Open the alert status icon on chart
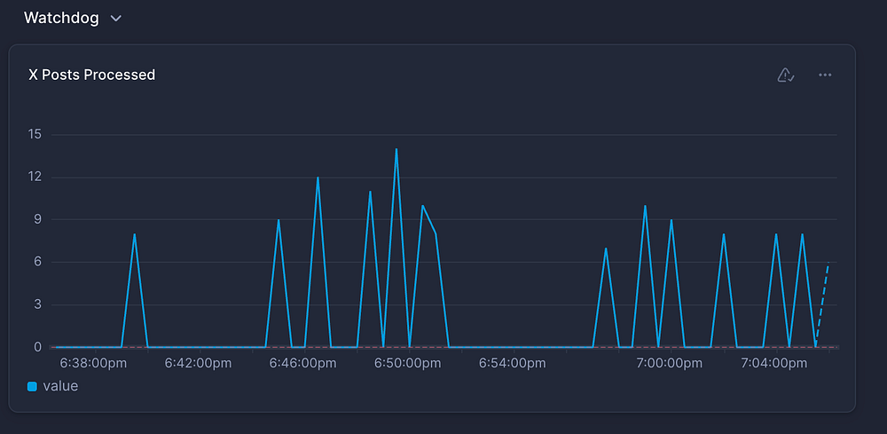This screenshot has height=434, width=887. click(786, 75)
